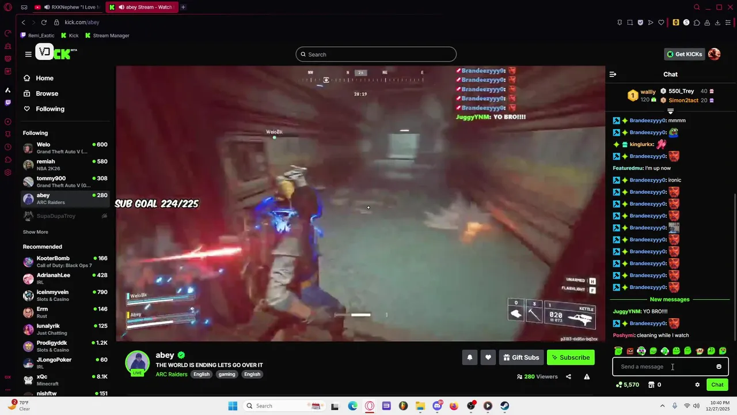Click the site lock icon

(x=56, y=22)
